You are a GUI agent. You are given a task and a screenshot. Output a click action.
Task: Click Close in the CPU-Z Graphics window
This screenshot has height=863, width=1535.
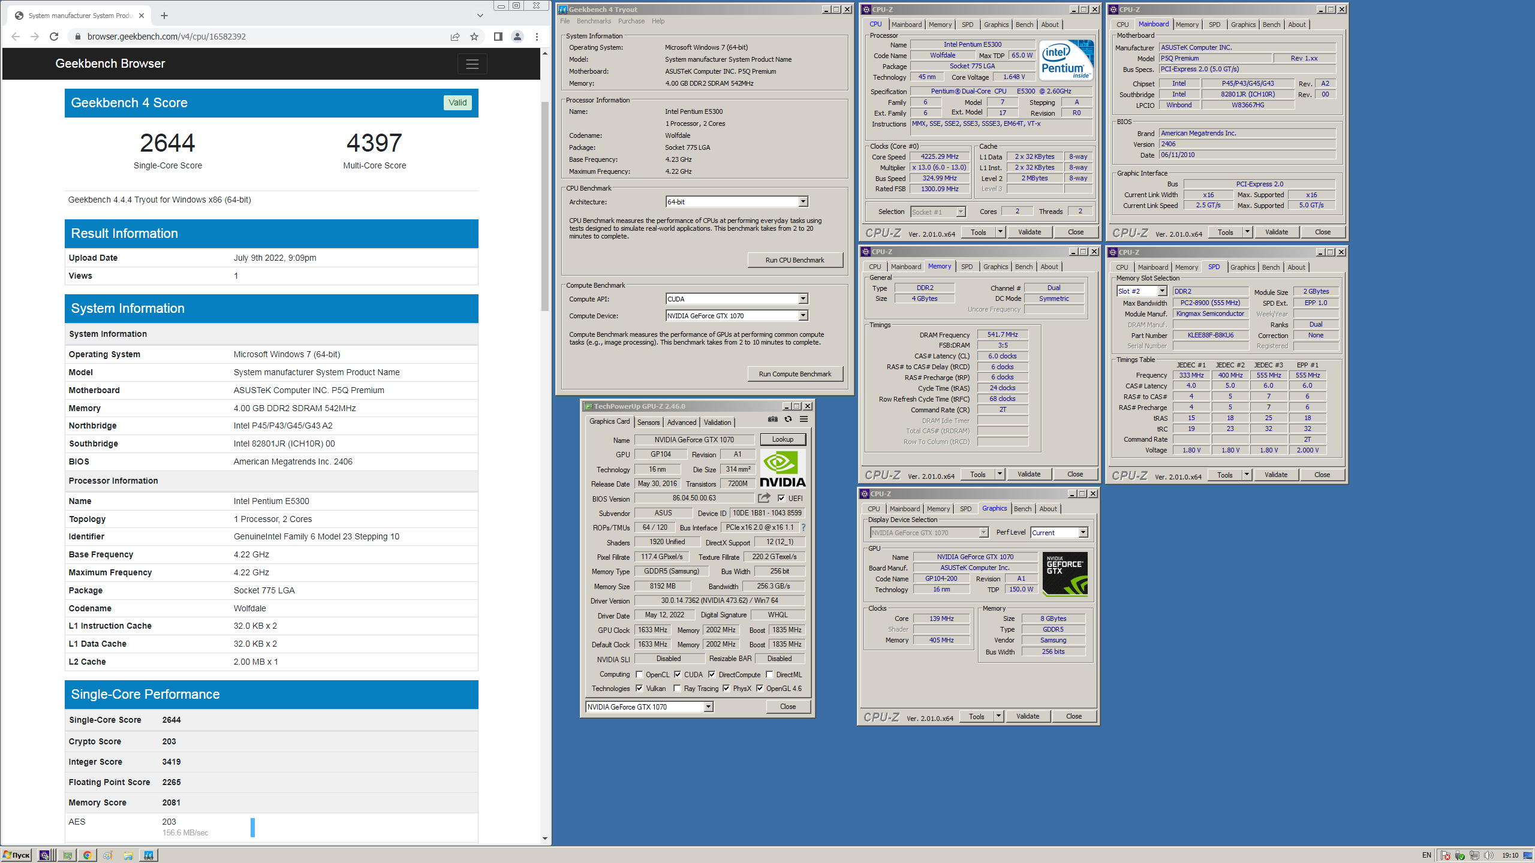(1074, 716)
